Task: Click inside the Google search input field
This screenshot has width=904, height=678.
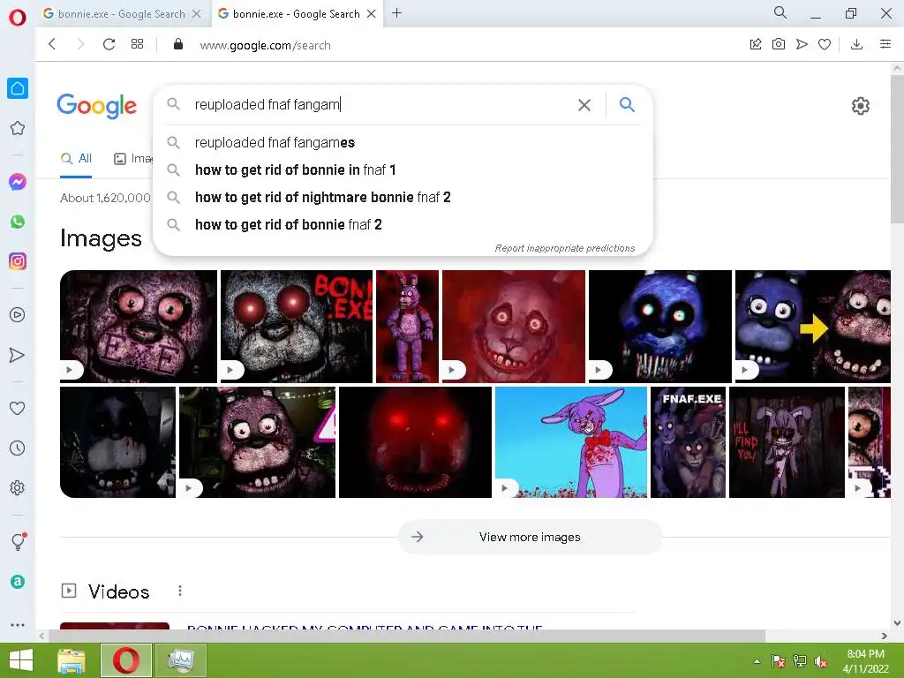Action: point(380,104)
